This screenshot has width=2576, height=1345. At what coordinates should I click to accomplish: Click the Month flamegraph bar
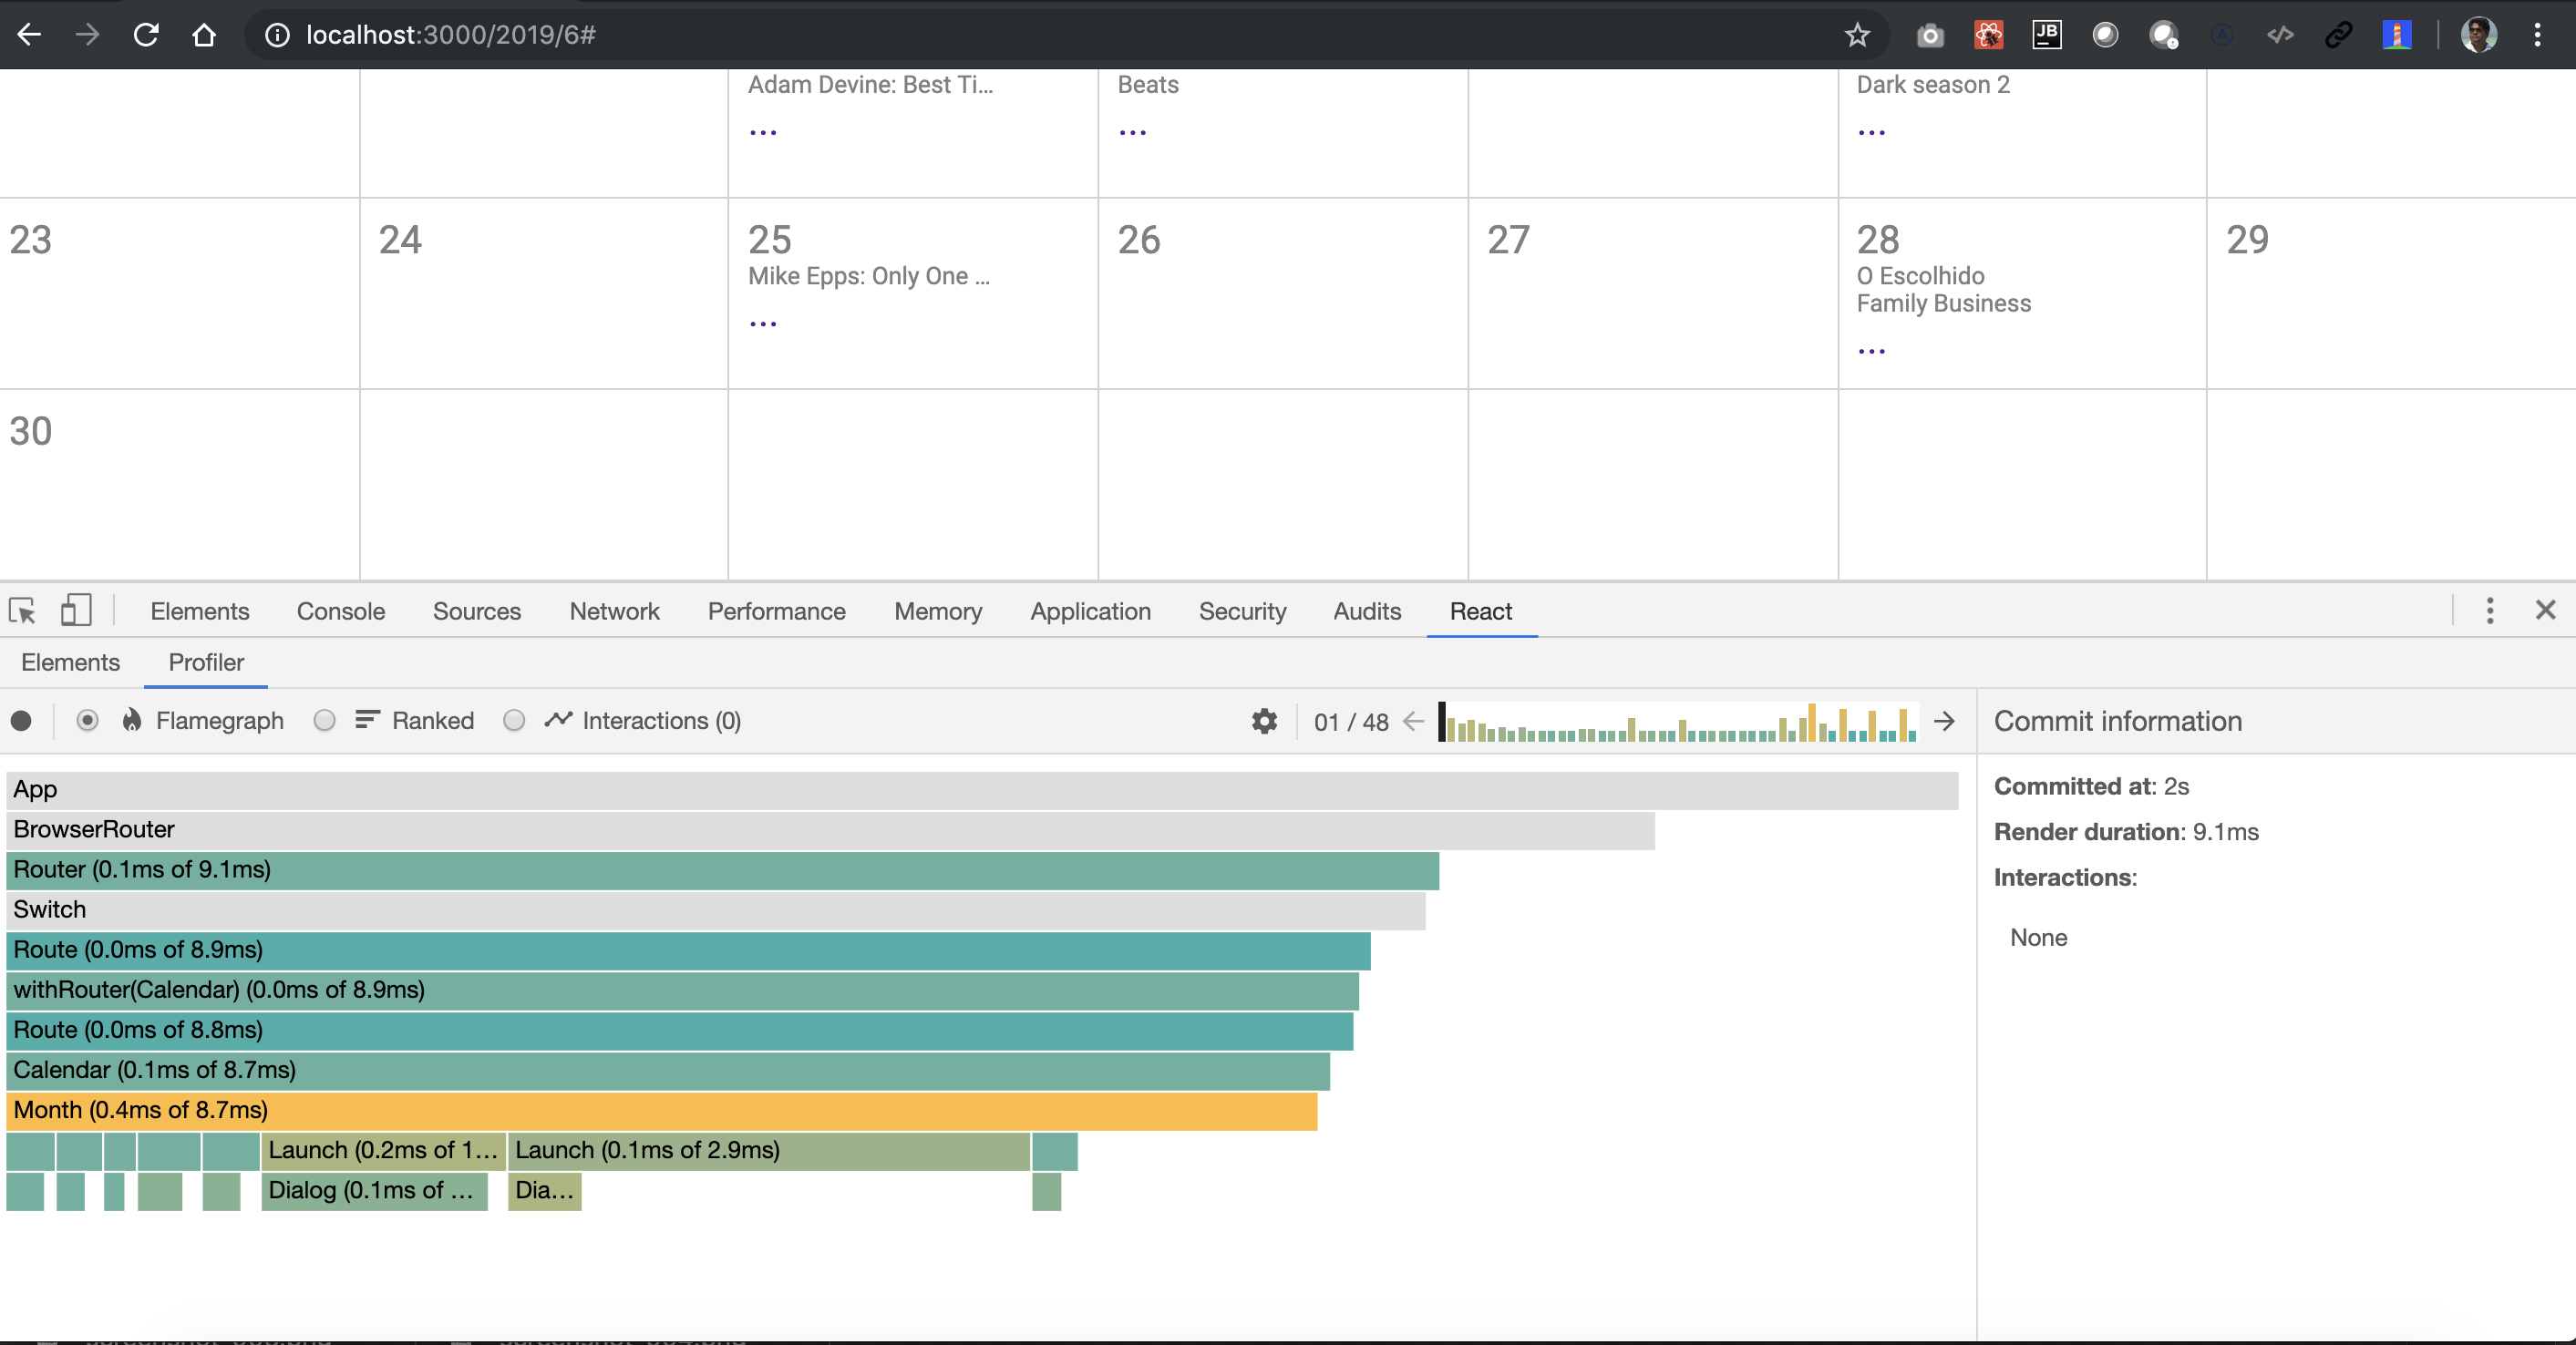click(660, 1110)
